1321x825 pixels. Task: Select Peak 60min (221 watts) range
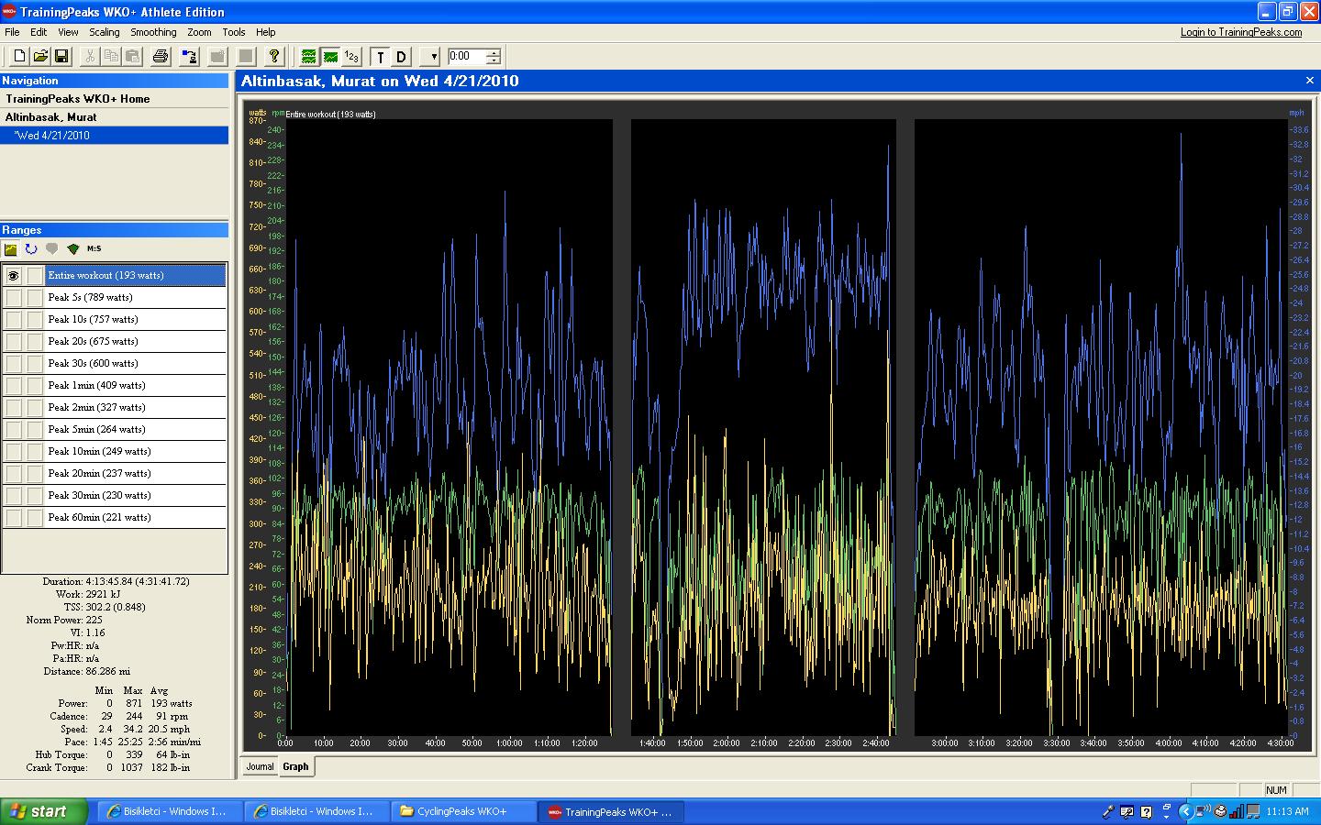(x=135, y=517)
